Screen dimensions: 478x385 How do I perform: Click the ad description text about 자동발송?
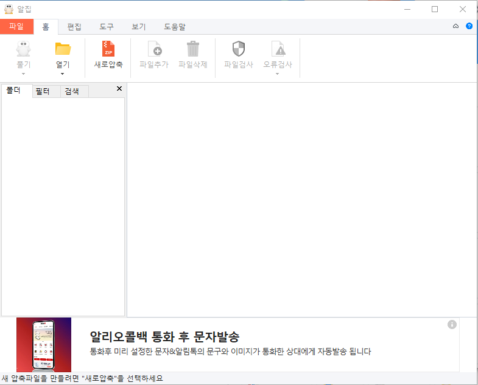(x=230, y=352)
